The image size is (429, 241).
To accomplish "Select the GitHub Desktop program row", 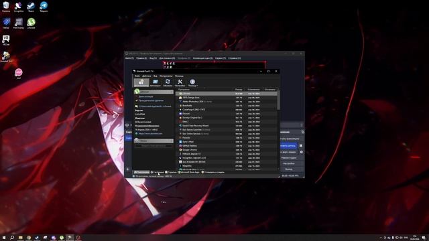I will point(227,146).
